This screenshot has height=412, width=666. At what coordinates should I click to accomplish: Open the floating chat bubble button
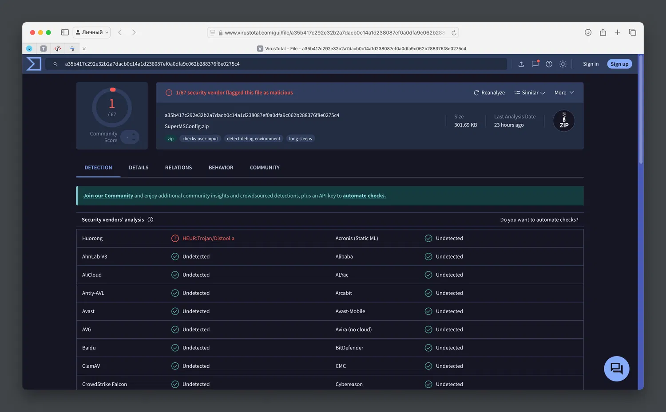[616, 369]
